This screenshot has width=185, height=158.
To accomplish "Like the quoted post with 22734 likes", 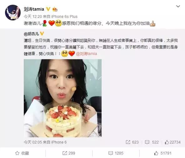I will pos(172,142).
